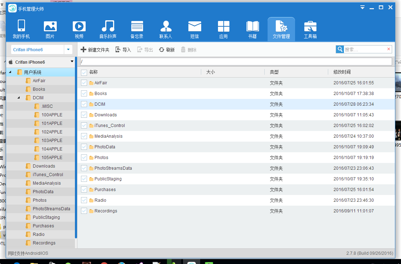Open the 图片 pictures section
Viewport: 401px width, 264px height.
[50, 29]
